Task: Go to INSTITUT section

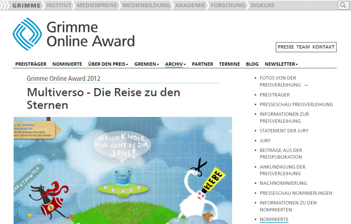Action: [x=59, y=5]
